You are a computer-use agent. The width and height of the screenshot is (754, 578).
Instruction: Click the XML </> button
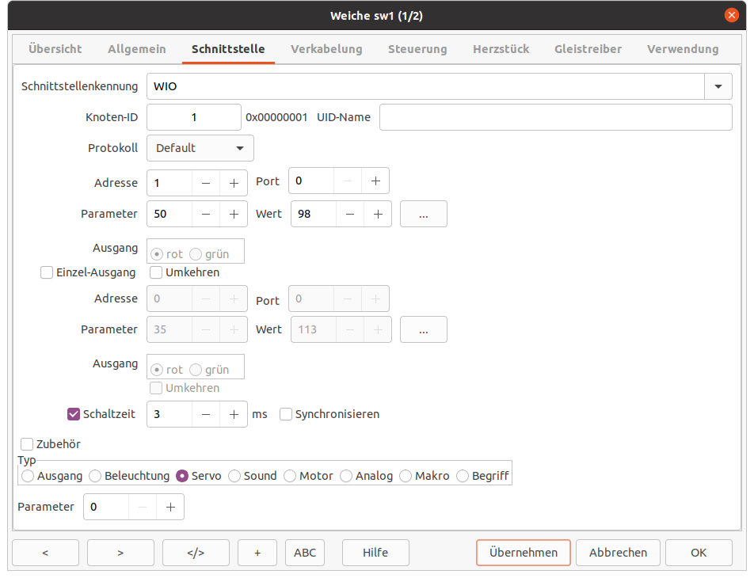pos(196,553)
